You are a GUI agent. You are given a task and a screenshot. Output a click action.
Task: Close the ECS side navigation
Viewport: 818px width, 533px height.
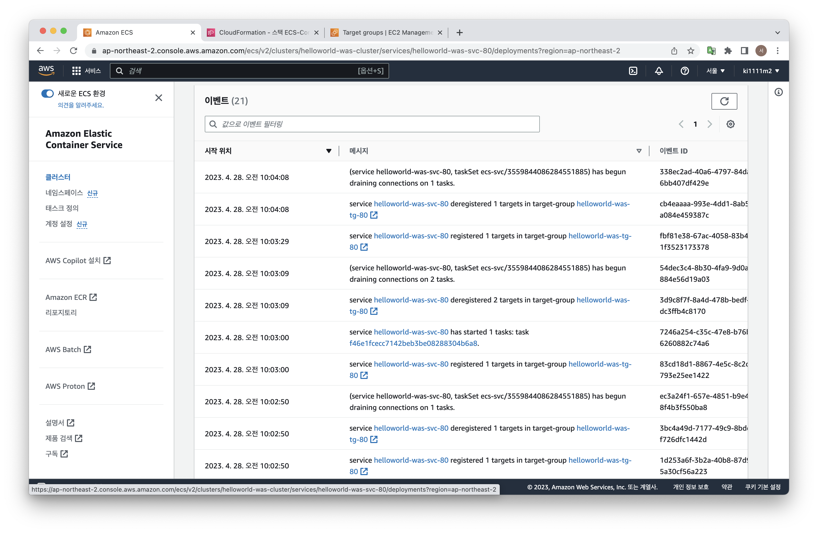point(158,98)
